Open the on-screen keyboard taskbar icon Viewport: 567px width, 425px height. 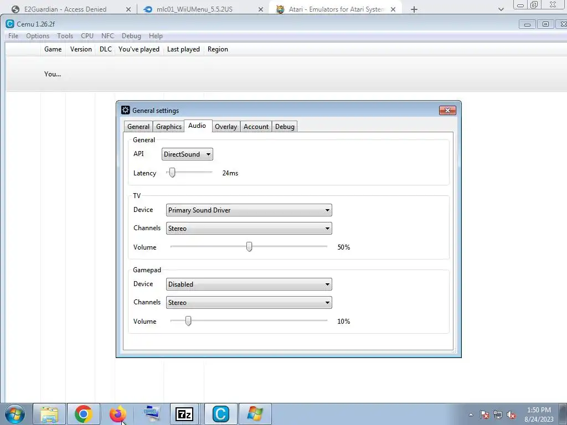pos(152,414)
